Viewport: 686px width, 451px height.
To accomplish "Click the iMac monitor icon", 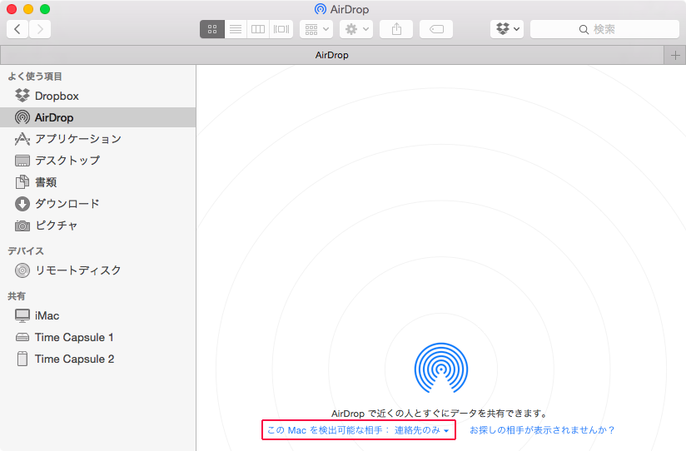I will (22, 315).
